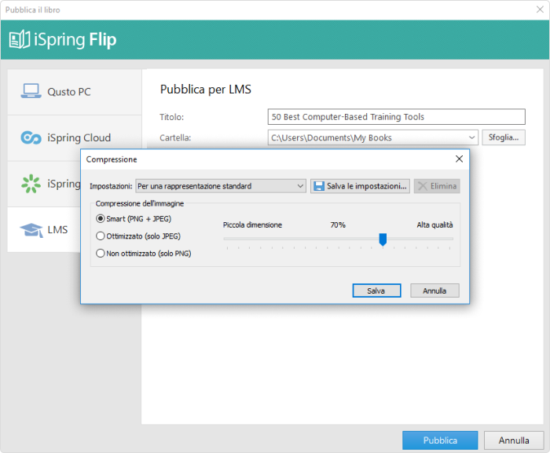Close the Pubblica il libro window

540,9
